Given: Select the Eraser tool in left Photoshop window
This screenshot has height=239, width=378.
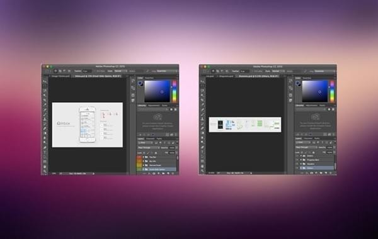Looking at the screenshot, I should click(x=45, y=128).
